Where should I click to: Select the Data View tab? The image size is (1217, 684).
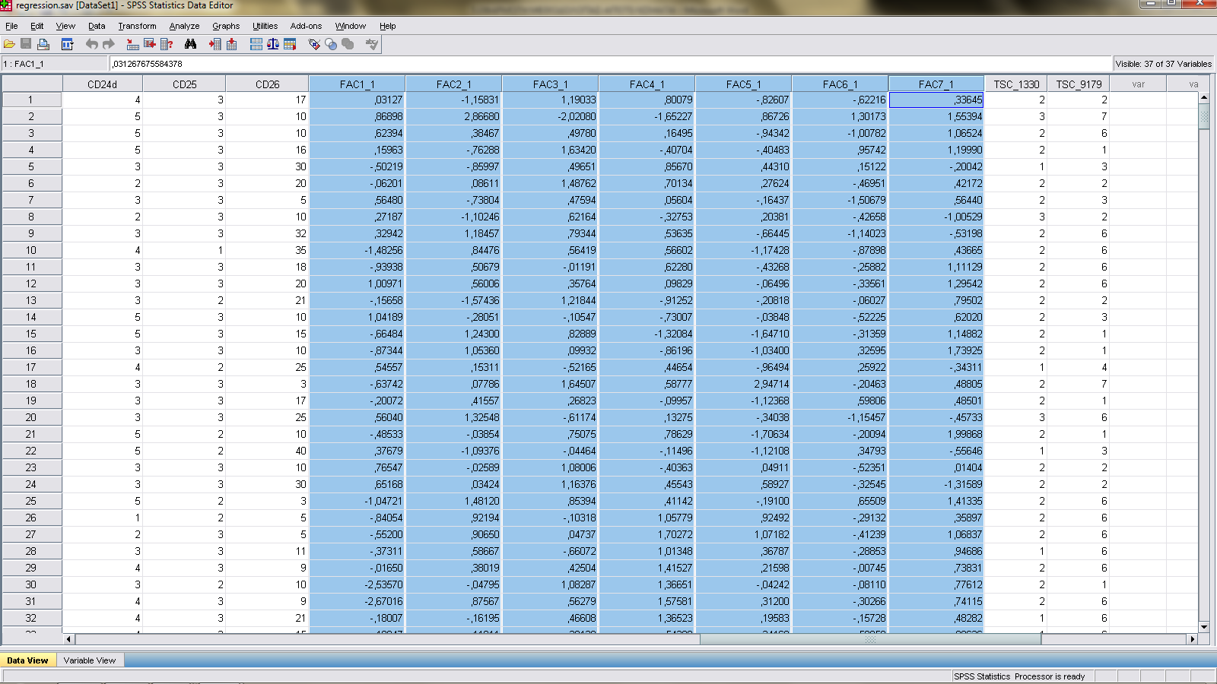point(27,660)
